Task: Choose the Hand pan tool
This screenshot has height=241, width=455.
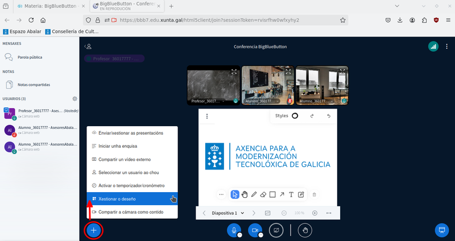Action: (245, 194)
